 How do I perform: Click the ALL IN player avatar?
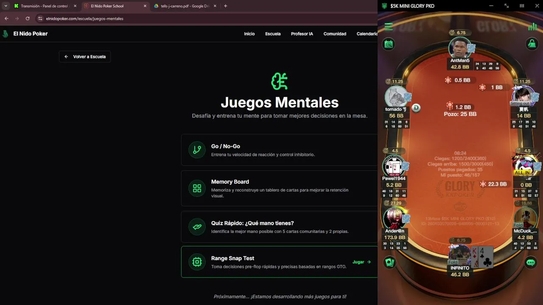pyautogui.click(x=525, y=166)
